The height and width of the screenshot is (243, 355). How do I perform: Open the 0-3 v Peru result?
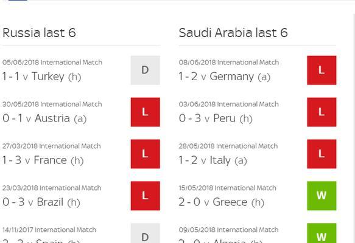point(216,118)
